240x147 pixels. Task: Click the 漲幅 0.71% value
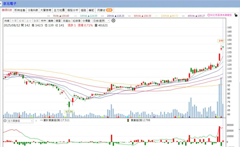click(x=85, y=25)
